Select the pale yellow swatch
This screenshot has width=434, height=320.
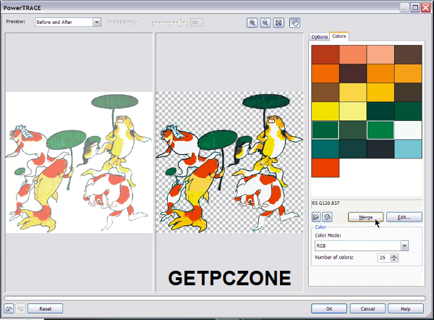353,111
